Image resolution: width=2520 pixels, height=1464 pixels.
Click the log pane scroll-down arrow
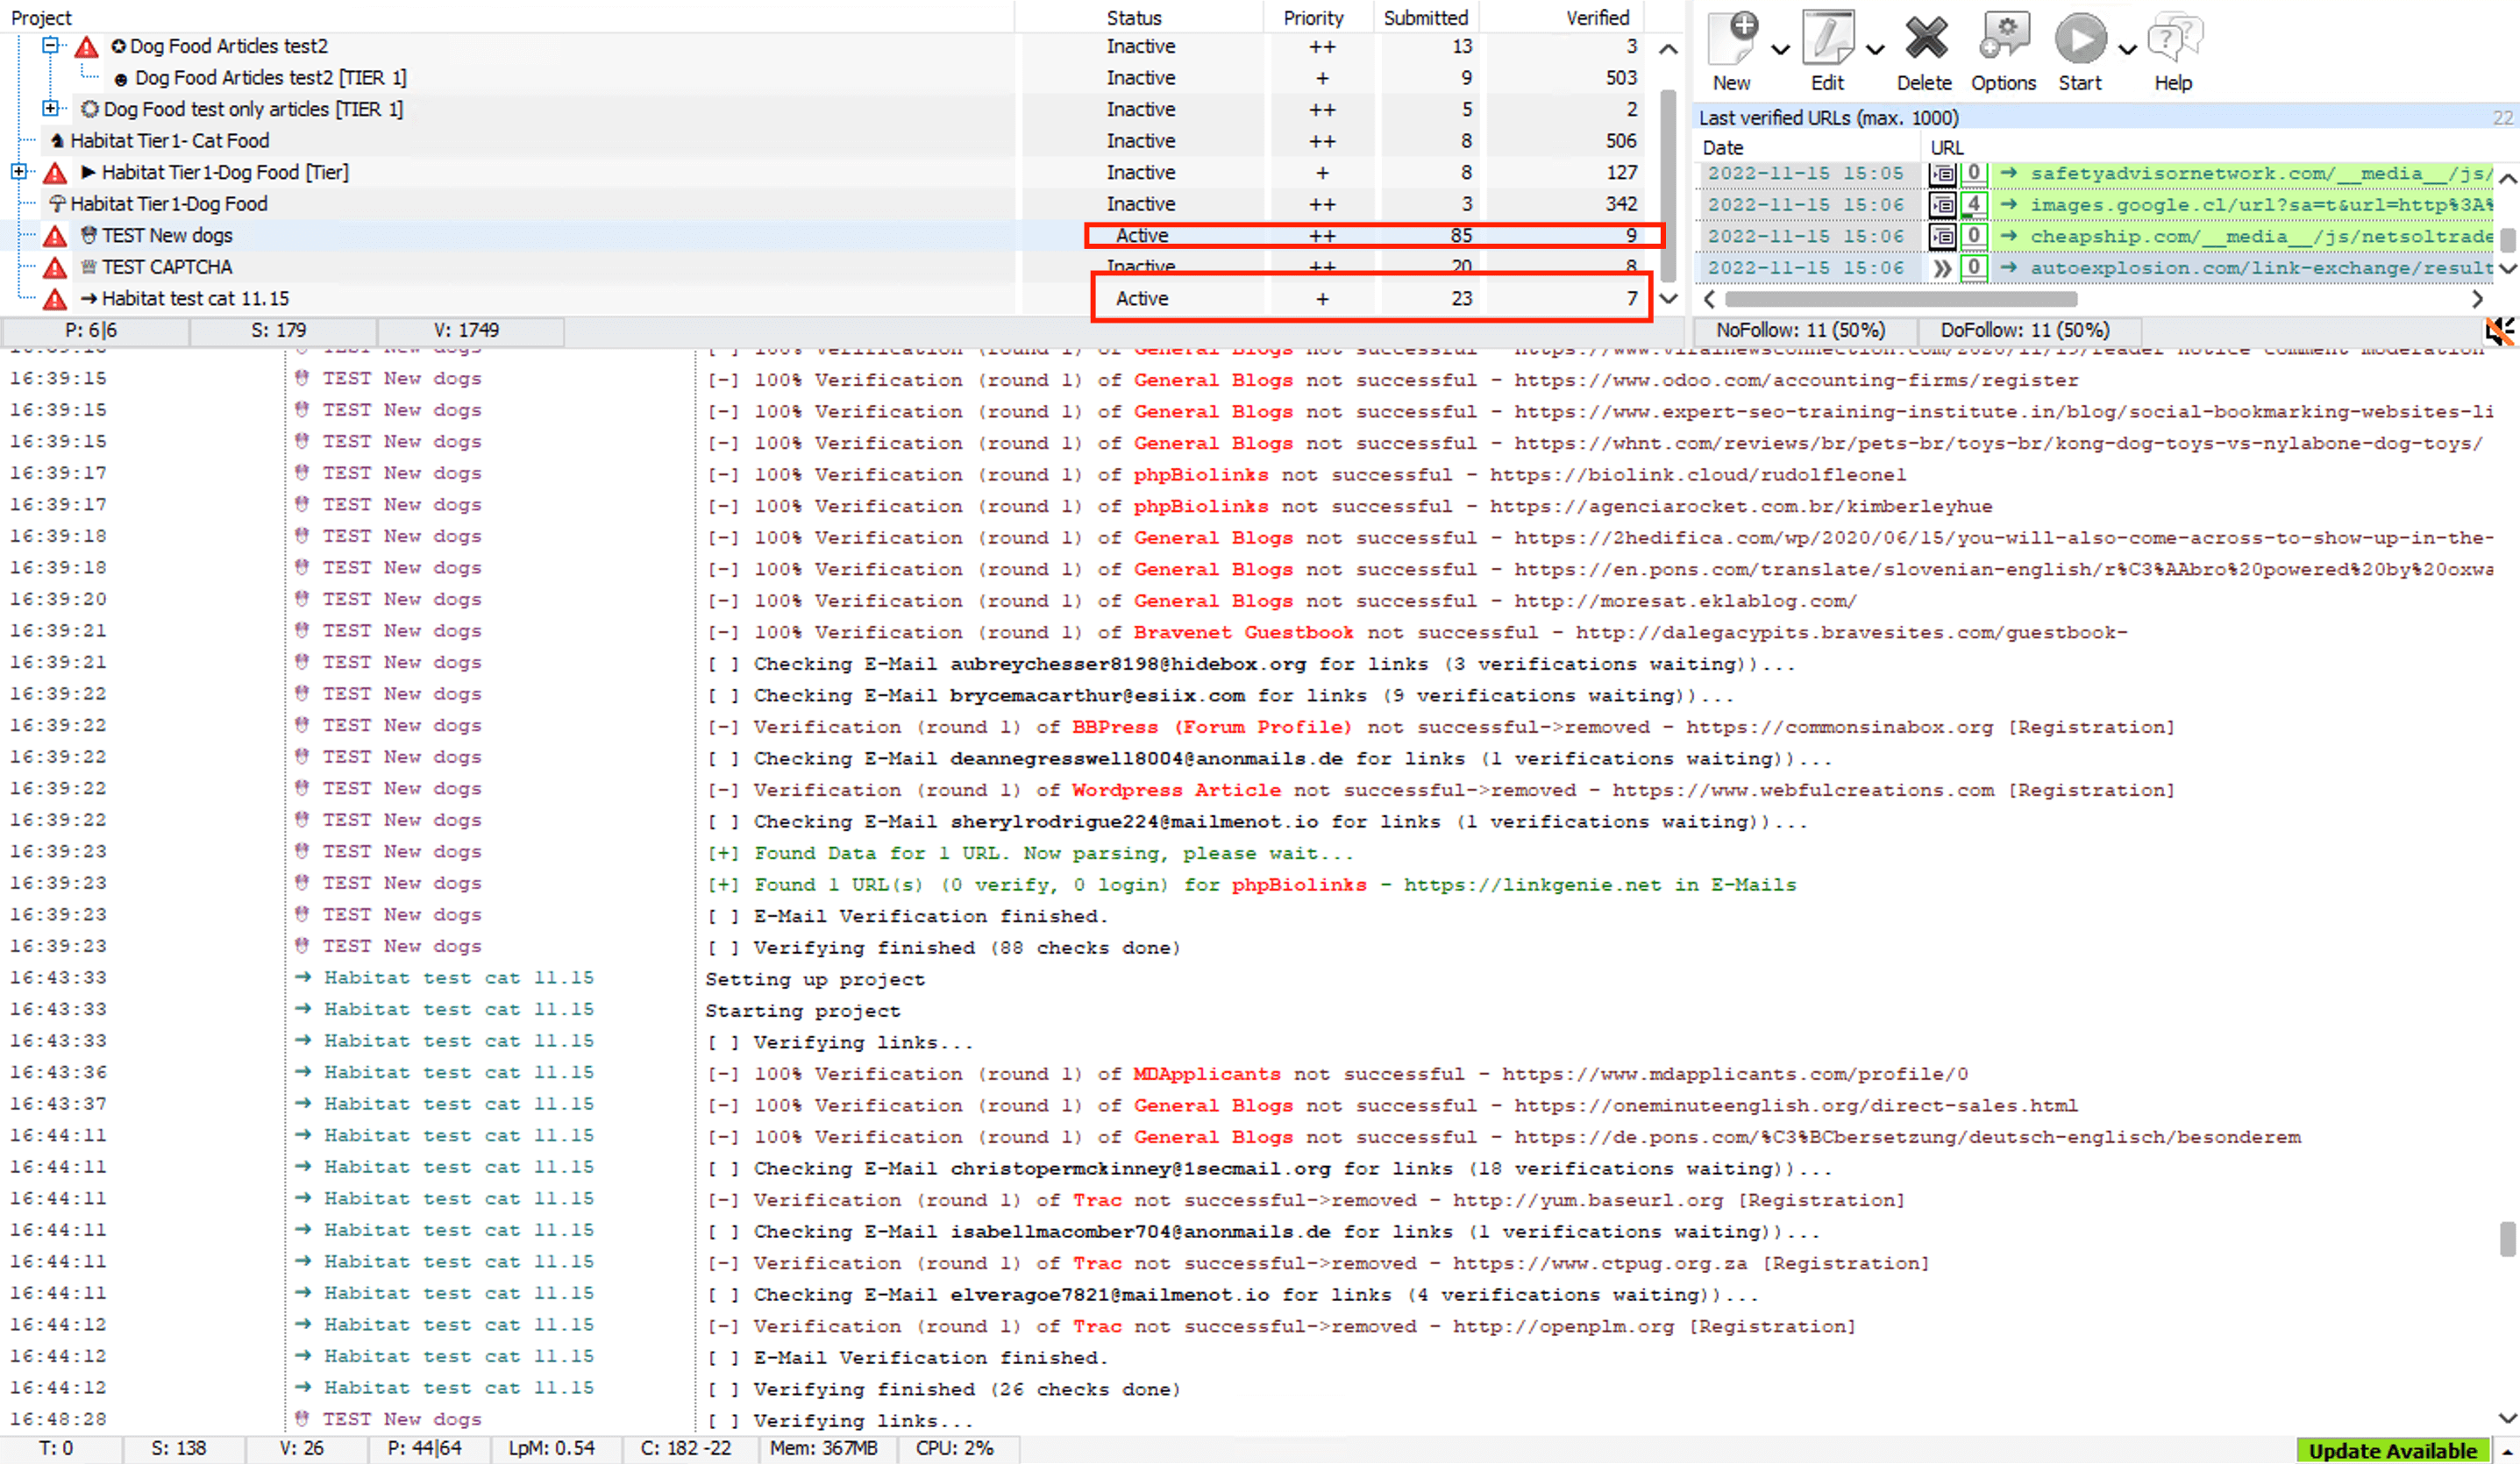tap(2508, 1418)
